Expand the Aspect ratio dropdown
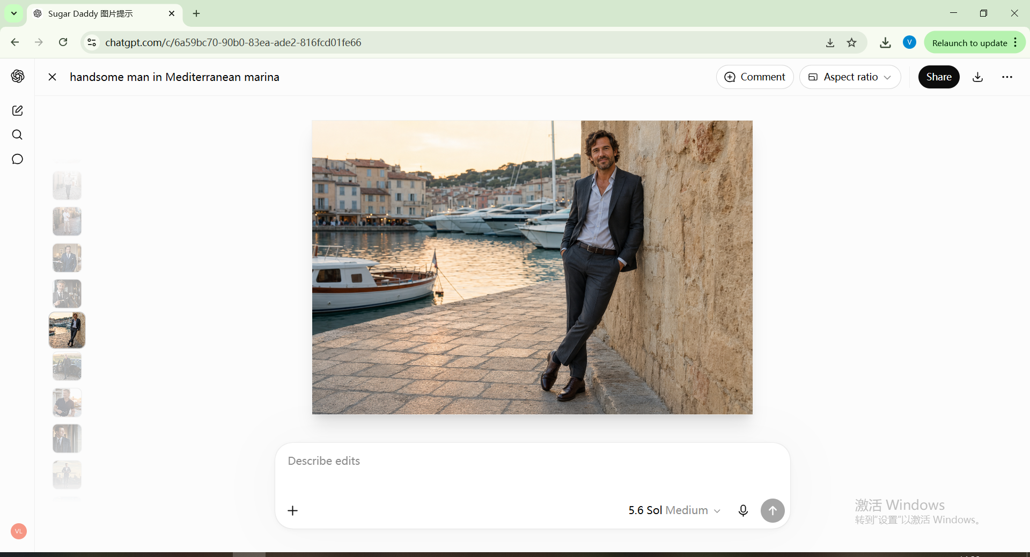 pos(850,77)
